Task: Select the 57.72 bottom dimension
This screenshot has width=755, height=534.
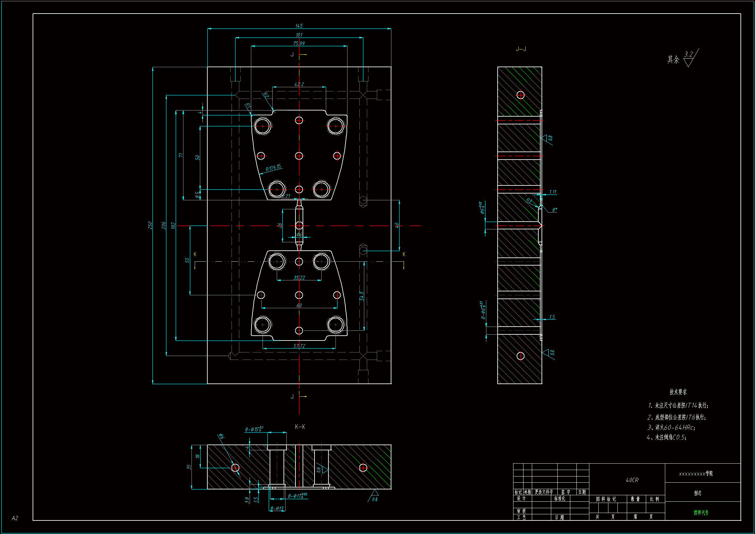Action: pyautogui.click(x=299, y=346)
